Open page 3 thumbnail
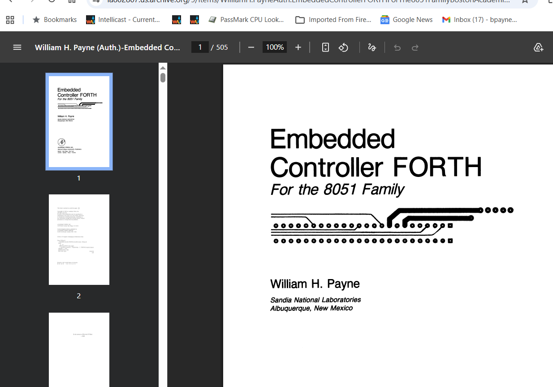Screen dimensions: 553x387 tap(79, 349)
